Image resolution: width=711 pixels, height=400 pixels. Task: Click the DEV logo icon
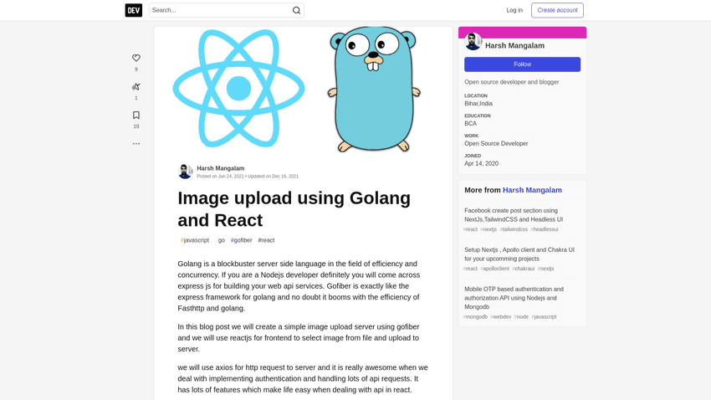pos(134,10)
